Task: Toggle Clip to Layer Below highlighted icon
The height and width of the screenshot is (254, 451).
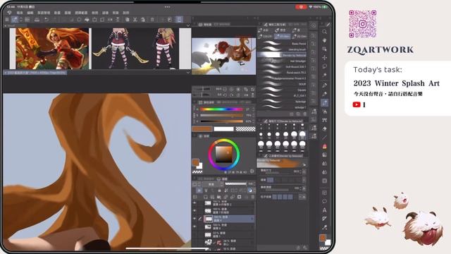Action: [x=199, y=190]
